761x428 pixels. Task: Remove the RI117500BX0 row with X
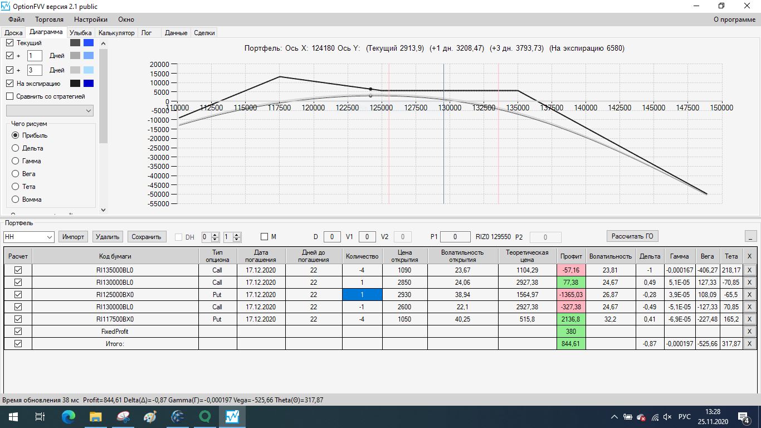pos(749,319)
